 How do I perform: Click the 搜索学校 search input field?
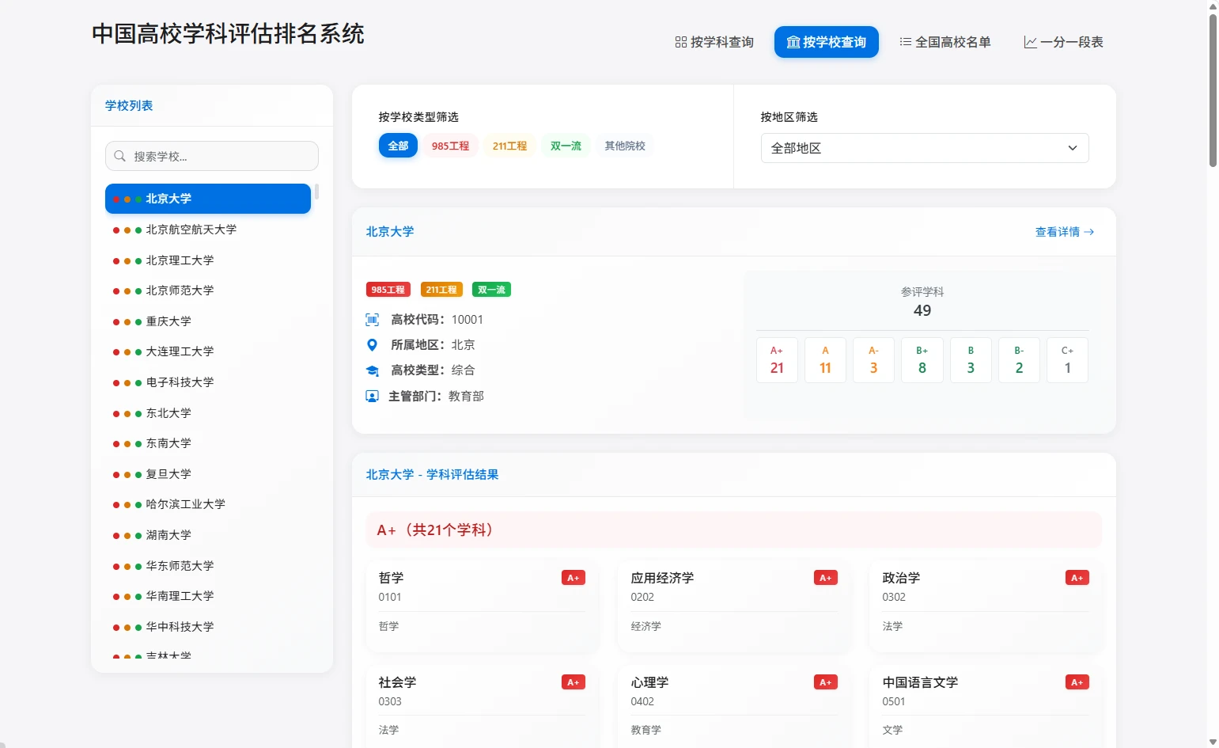point(221,156)
